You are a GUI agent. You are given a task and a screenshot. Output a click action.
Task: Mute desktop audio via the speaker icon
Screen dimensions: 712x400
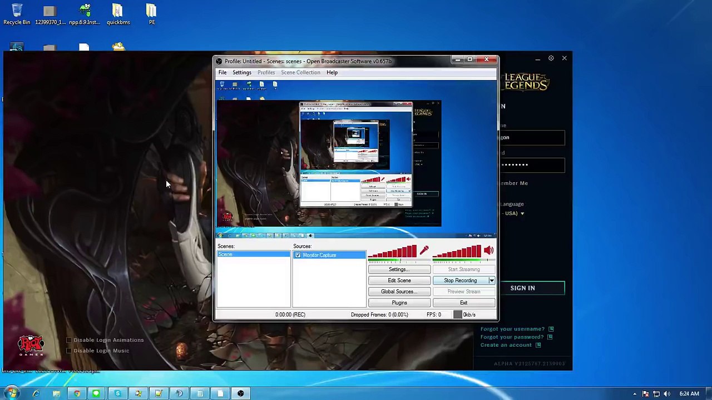click(488, 251)
